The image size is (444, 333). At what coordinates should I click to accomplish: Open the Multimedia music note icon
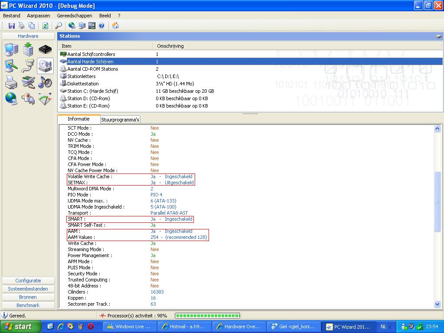point(45,82)
